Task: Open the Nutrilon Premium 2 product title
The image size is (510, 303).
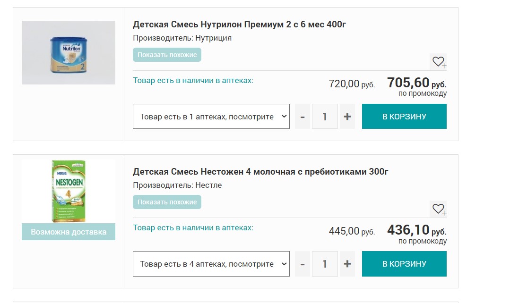Action: point(240,24)
